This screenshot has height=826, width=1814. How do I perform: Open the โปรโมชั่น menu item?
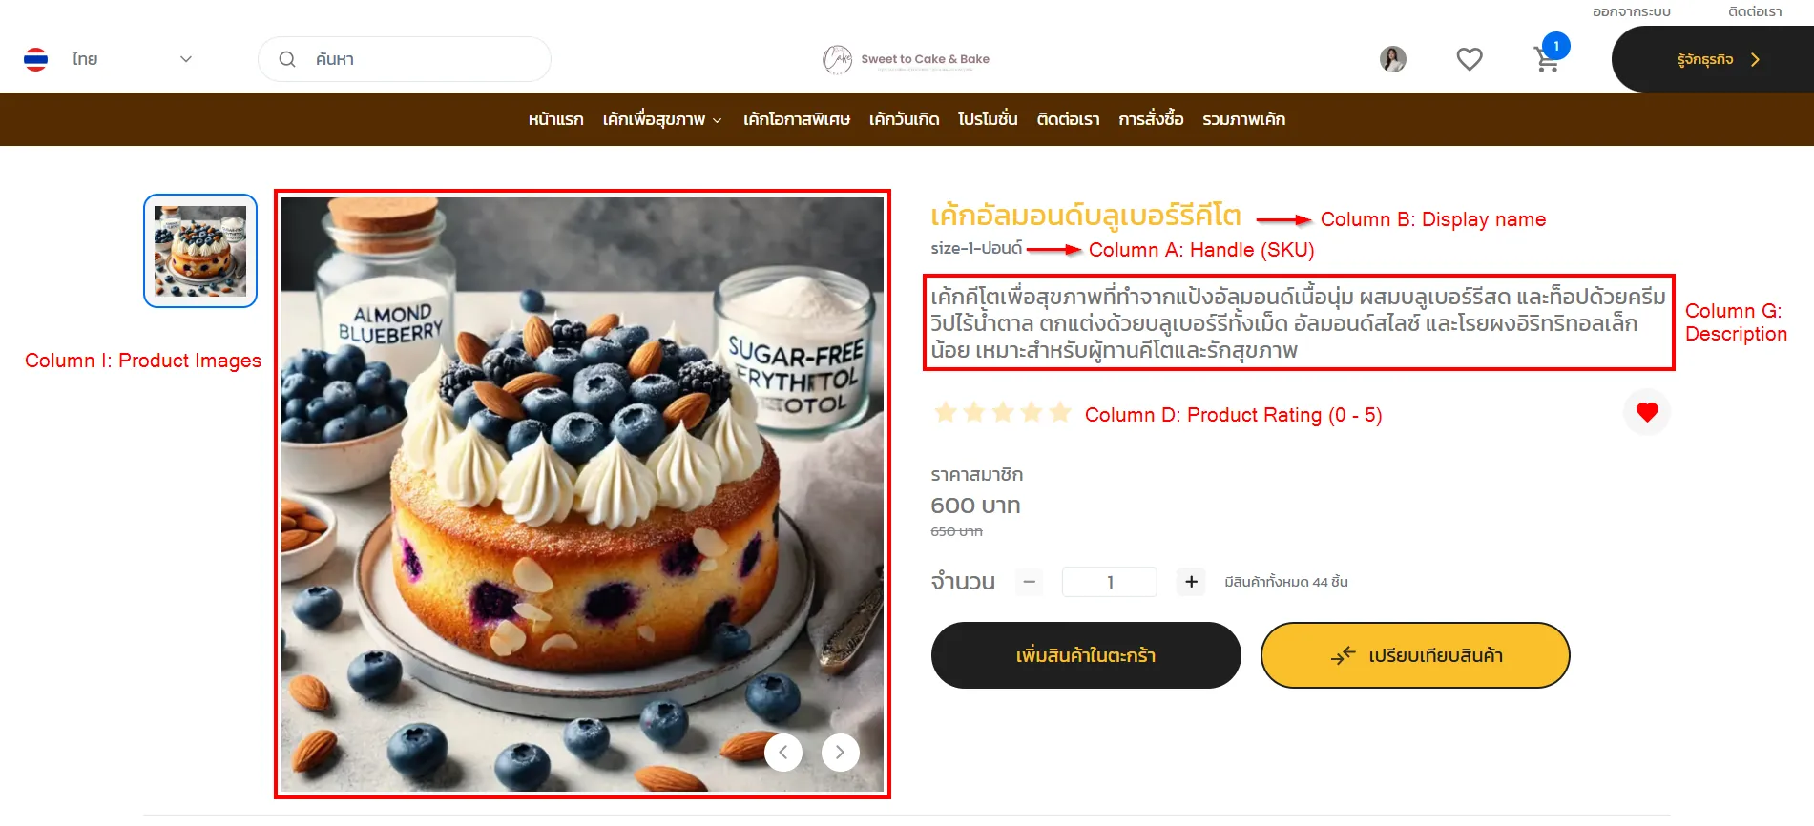(988, 119)
